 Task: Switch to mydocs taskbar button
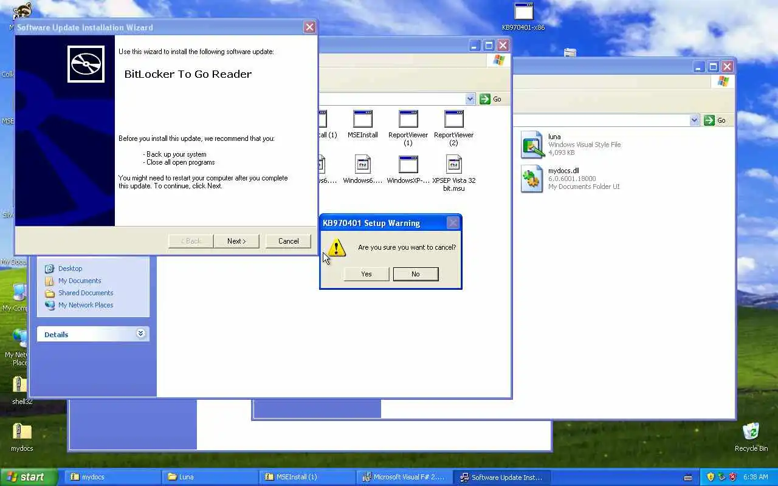(112, 477)
